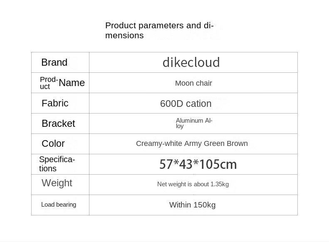
Task: Click the first line of the heading
Action: (159, 25)
